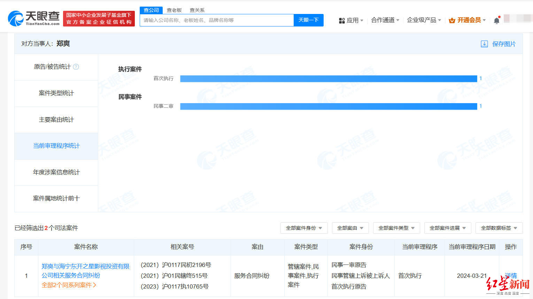Open the 全部案由 filter dropdown
This screenshot has width=533, height=299.
(350, 228)
